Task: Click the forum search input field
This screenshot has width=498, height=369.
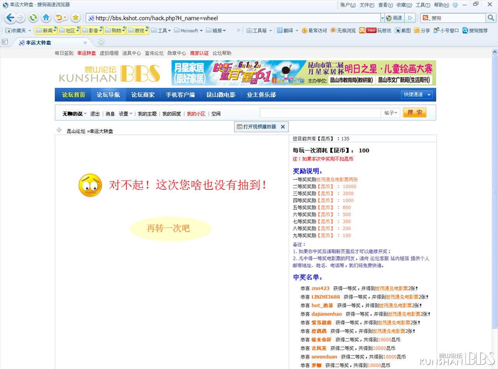Action: [320, 113]
